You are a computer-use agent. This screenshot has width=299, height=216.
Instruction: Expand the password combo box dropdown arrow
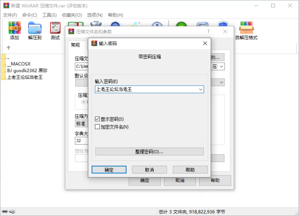pos(201,89)
